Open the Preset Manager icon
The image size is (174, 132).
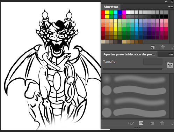[x=141, y=123]
